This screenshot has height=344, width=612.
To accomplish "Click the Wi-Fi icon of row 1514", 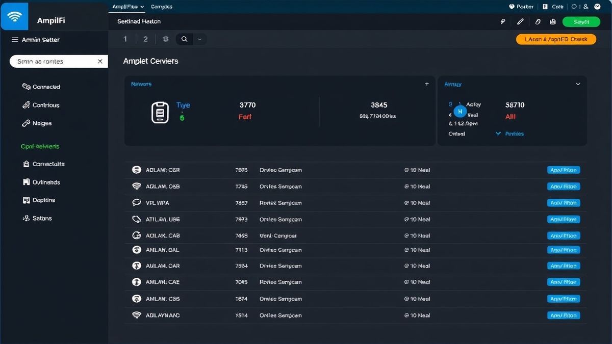I will tap(136, 315).
